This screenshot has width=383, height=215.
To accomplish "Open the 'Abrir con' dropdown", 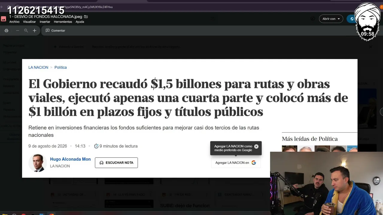I will [331, 19].
